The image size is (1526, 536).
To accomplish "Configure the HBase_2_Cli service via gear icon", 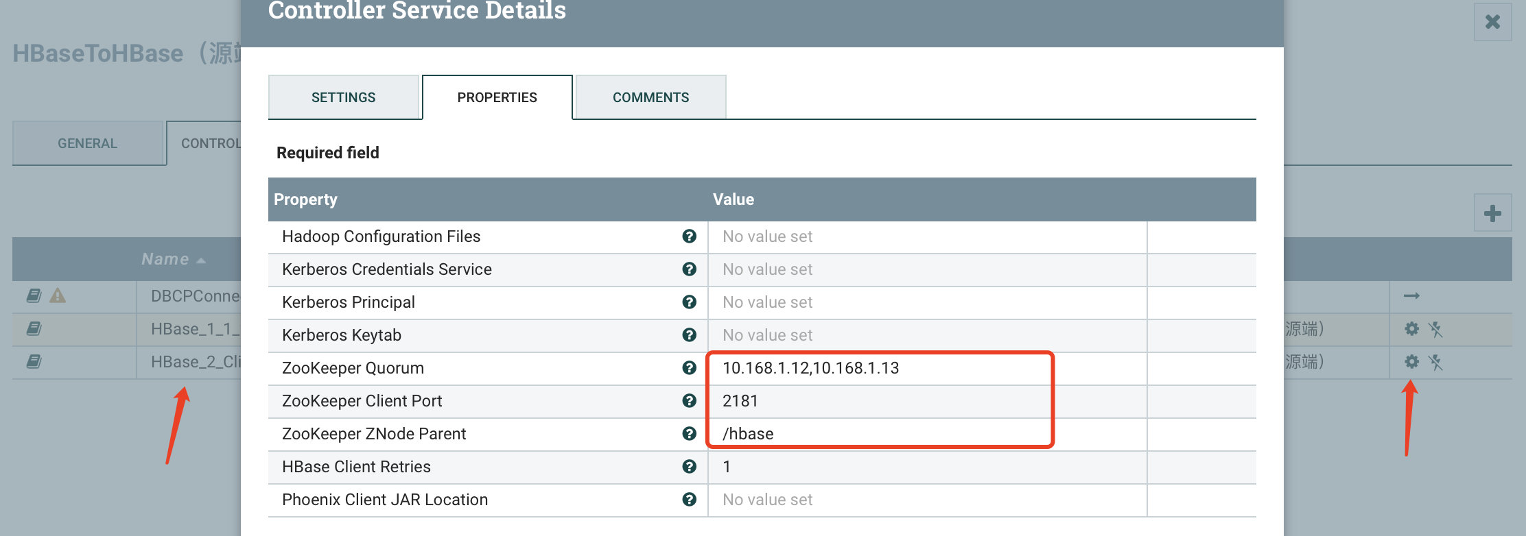I will (x=1411, y=362).
